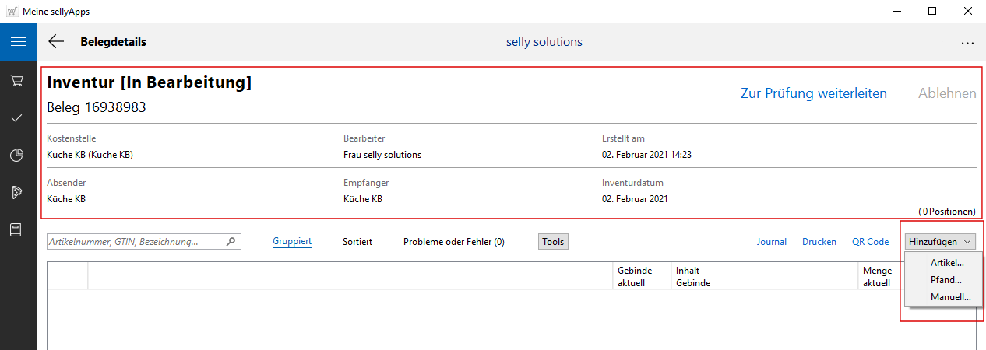The width and height of the screenshot is (986, 350).
Task: Open the three-dots more options menu
Action: [x=967, y=43]
